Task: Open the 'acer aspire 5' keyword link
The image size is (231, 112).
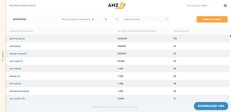Action: [16, 61]
